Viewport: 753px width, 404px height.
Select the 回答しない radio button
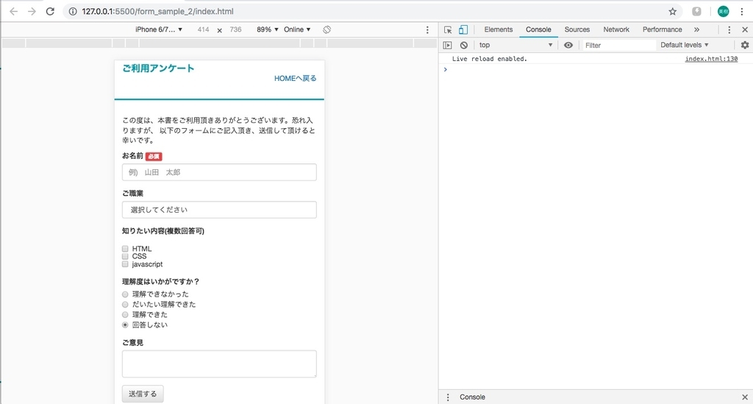[x=125, y=325]
